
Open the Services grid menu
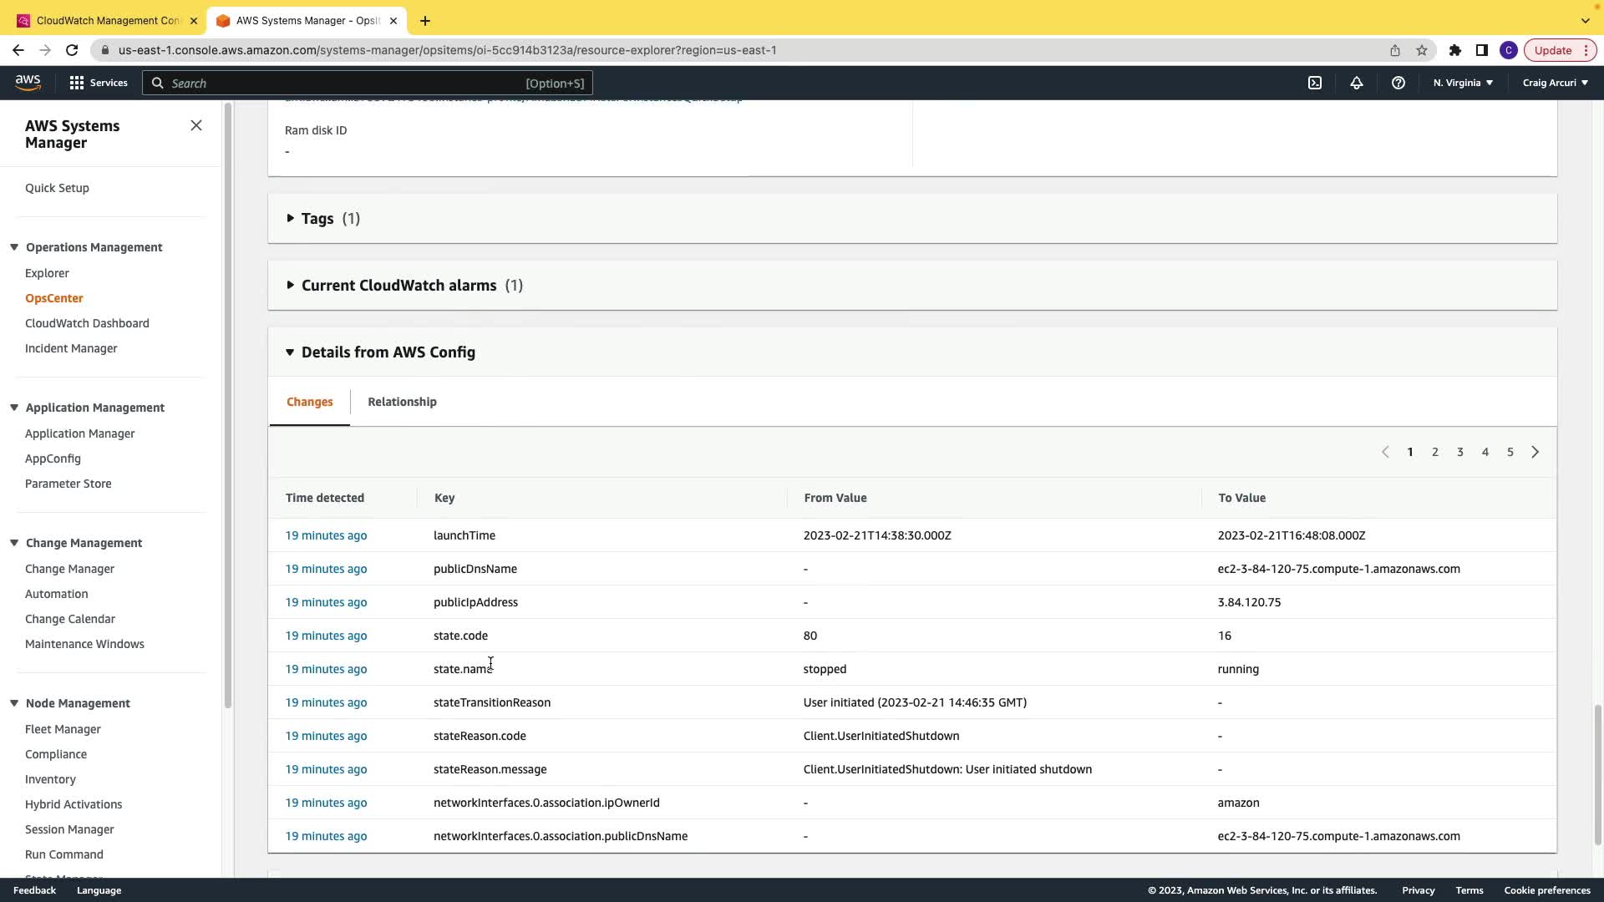[99, 83]
